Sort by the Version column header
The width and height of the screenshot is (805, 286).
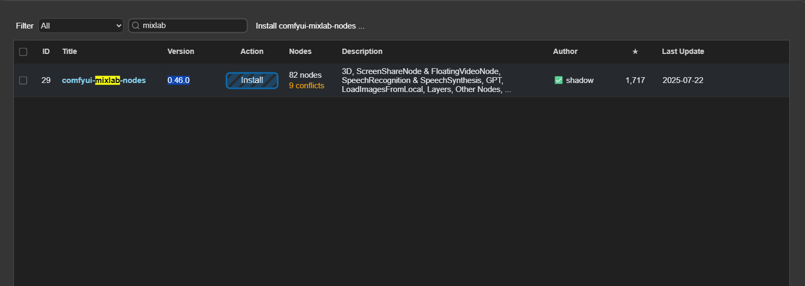(181, 52)
